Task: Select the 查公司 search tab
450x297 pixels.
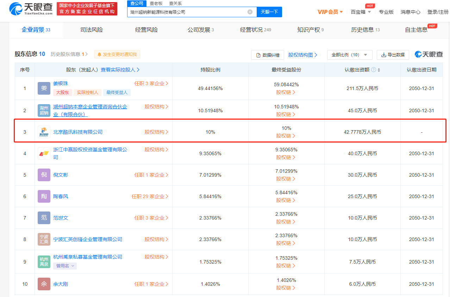Action: (x=137, y=3)
